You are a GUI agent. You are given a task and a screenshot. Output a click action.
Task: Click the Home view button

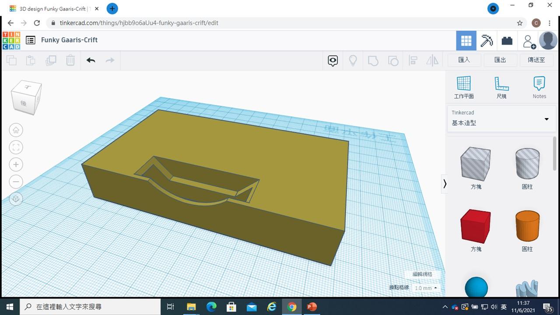click(16, 130)
